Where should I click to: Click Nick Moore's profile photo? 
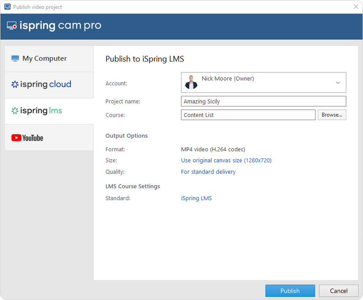pyautogui.click(x=191, y=82)
